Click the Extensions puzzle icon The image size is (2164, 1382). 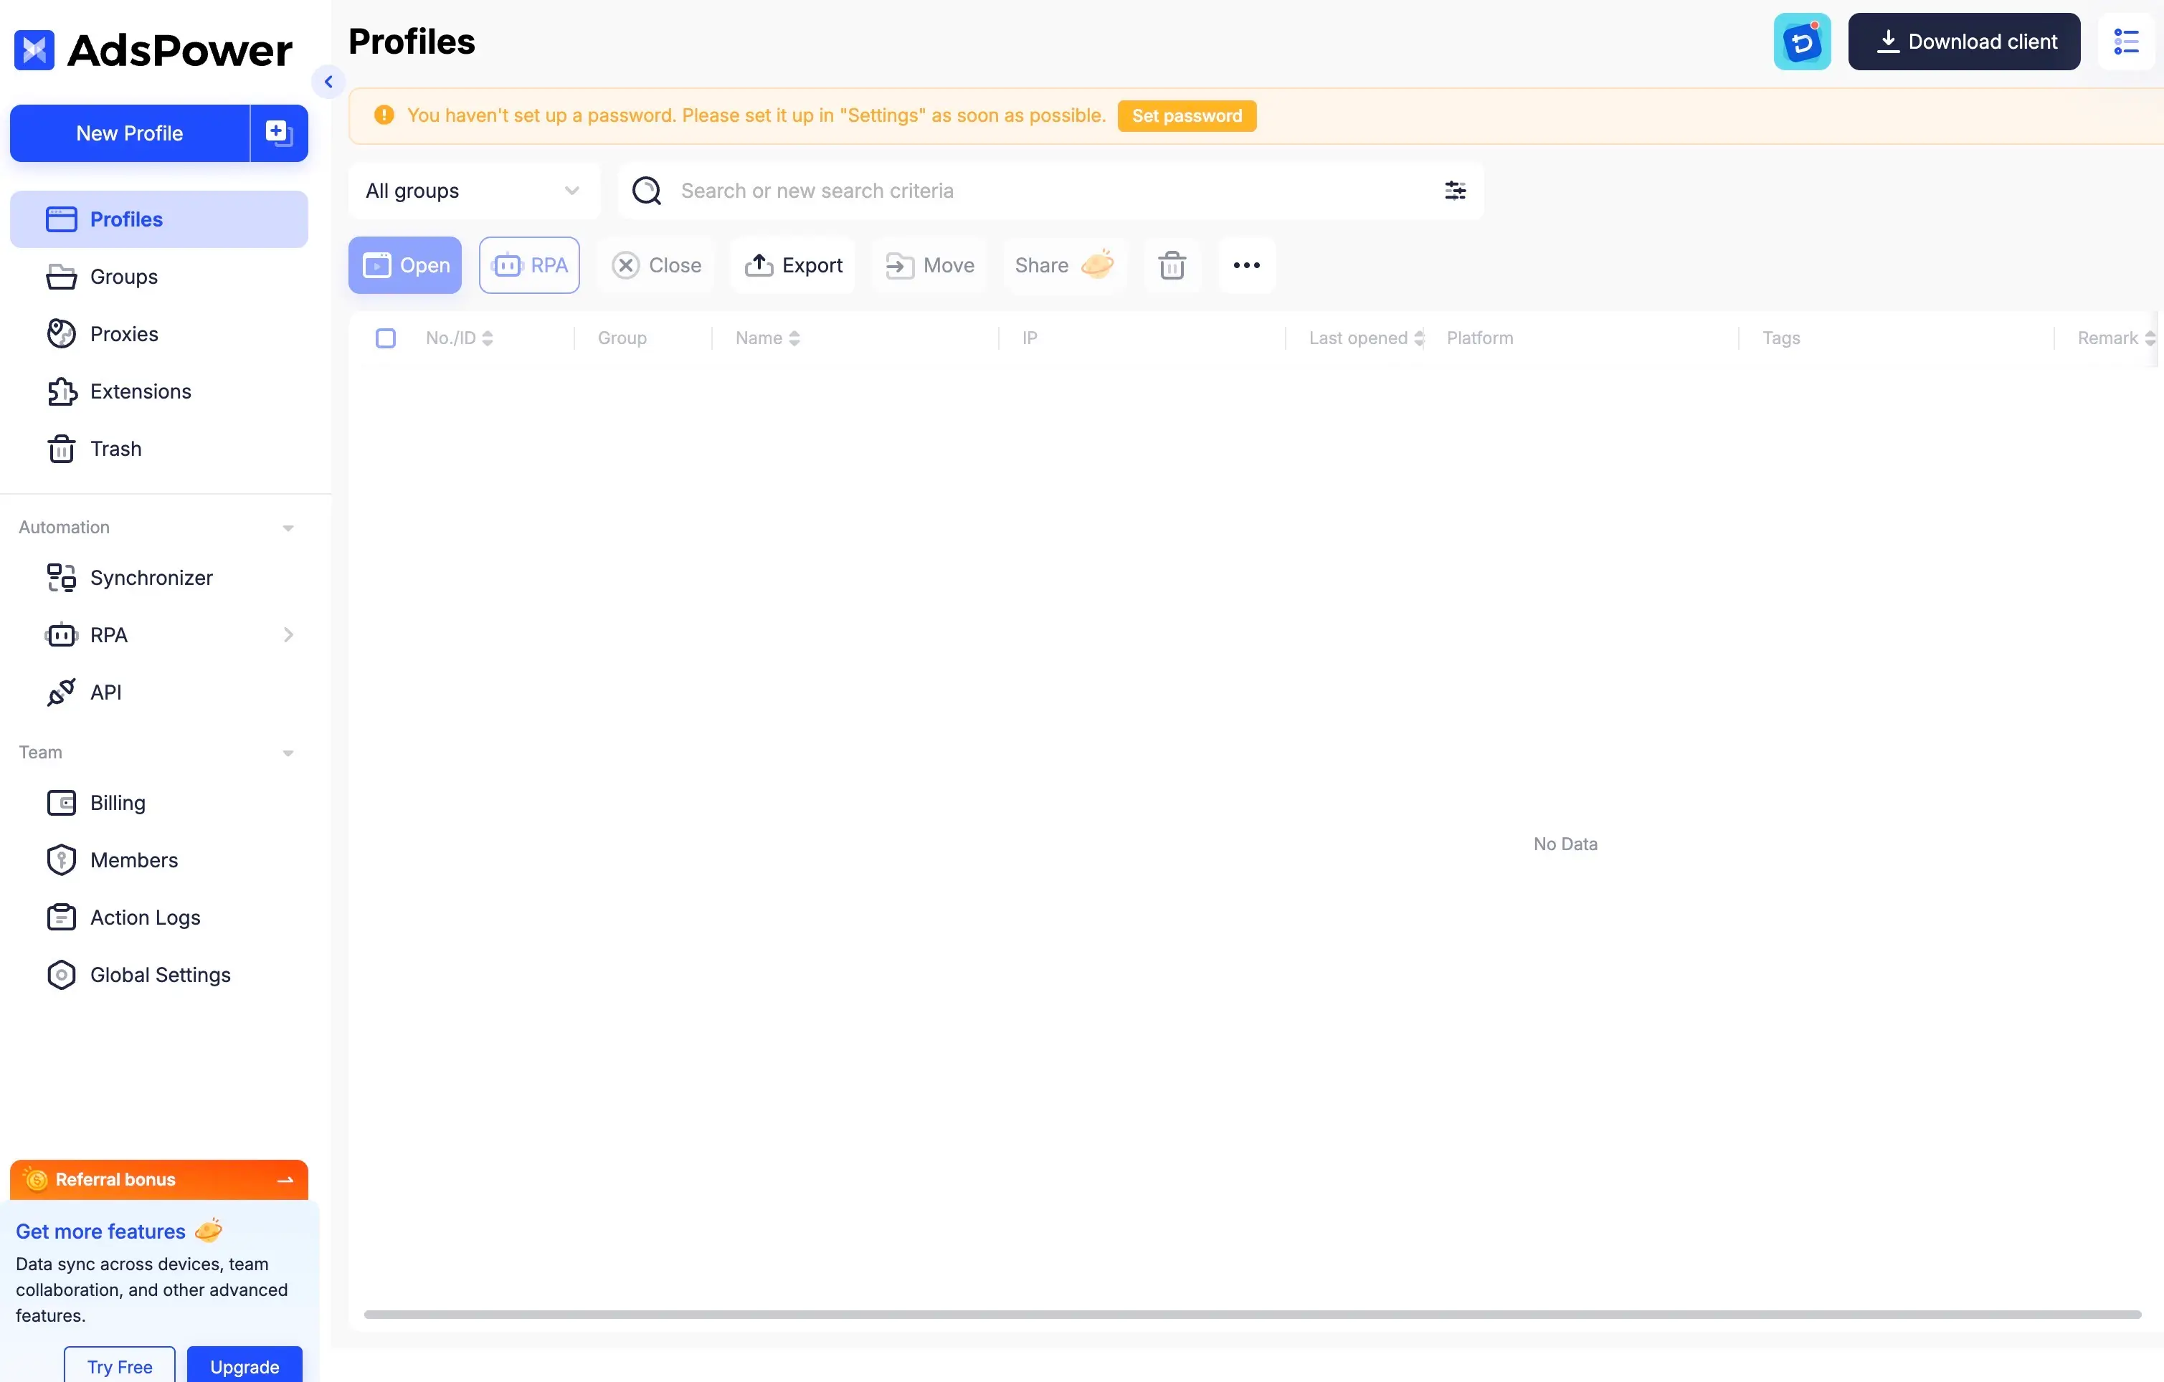tap(61, 392)
